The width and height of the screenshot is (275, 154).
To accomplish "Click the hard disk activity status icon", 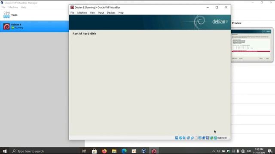I will 177,138.
